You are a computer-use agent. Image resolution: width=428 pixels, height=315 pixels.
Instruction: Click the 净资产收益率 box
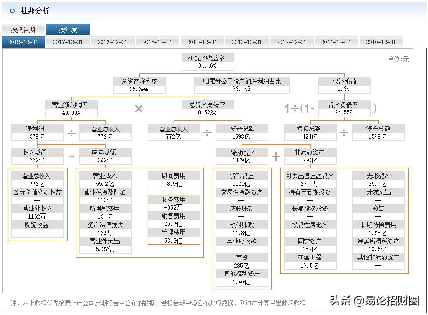(207, 62)
